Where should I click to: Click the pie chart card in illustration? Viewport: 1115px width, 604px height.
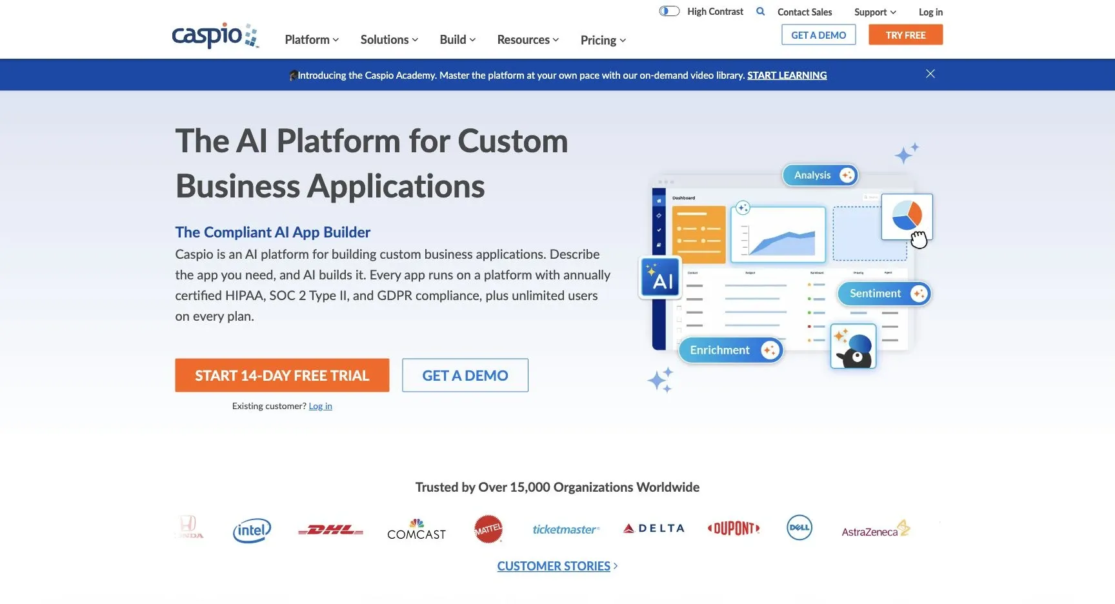click(907, 216)
